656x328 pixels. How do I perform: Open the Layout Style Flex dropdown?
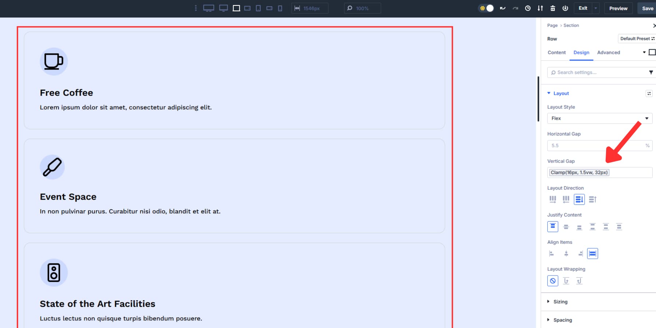[x=600, y=118]
